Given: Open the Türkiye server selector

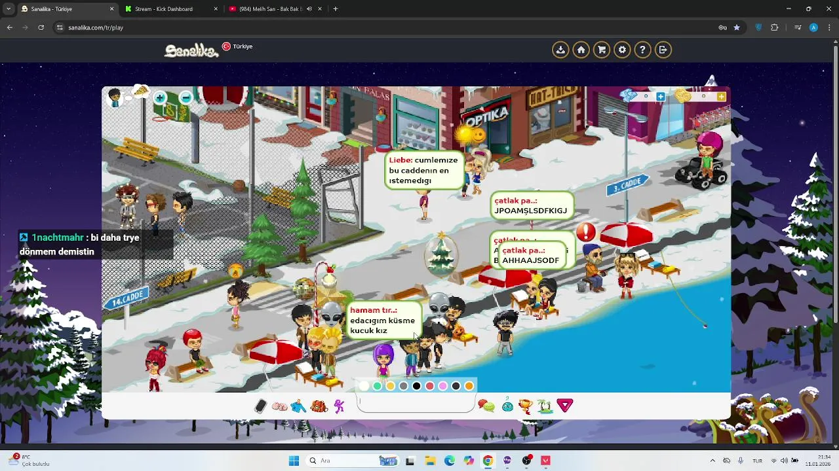Looking at the screenshot, I should pyautogui.click(x=237, y=46).
